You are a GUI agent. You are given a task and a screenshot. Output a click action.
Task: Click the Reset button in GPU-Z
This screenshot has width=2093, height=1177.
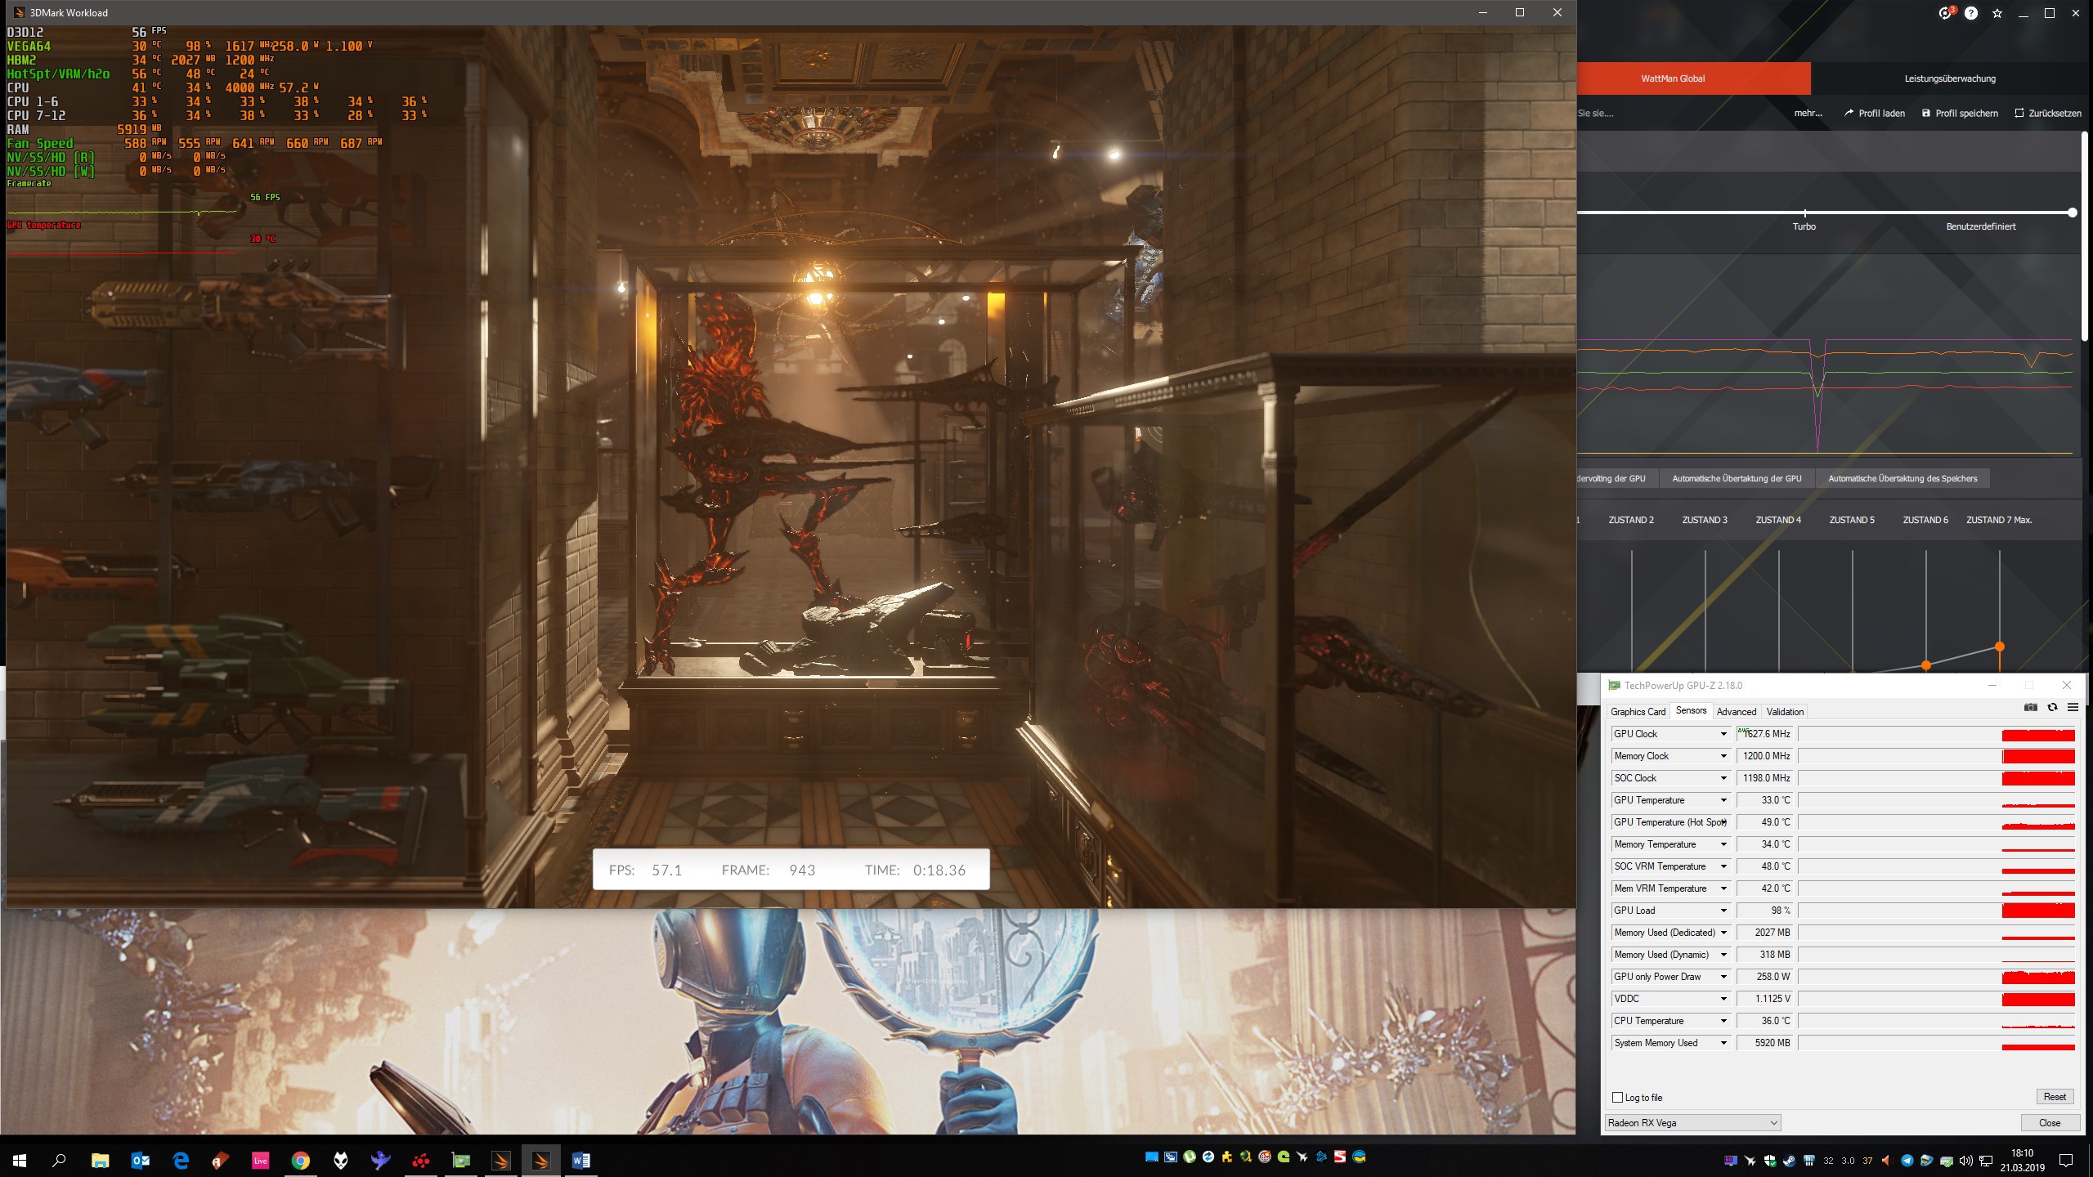pyautogui.click(x=2054, y=1097)
